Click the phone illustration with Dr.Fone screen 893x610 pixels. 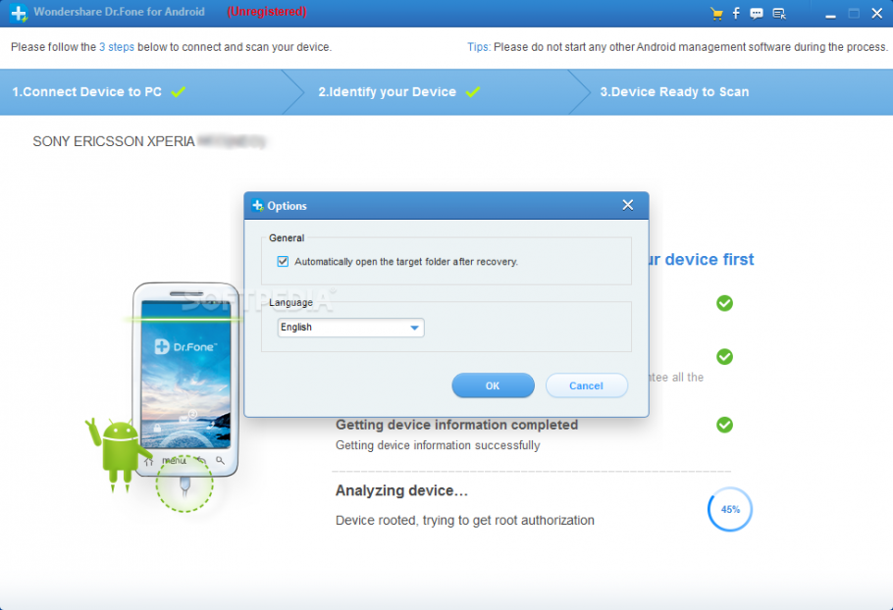pos(185,379)
